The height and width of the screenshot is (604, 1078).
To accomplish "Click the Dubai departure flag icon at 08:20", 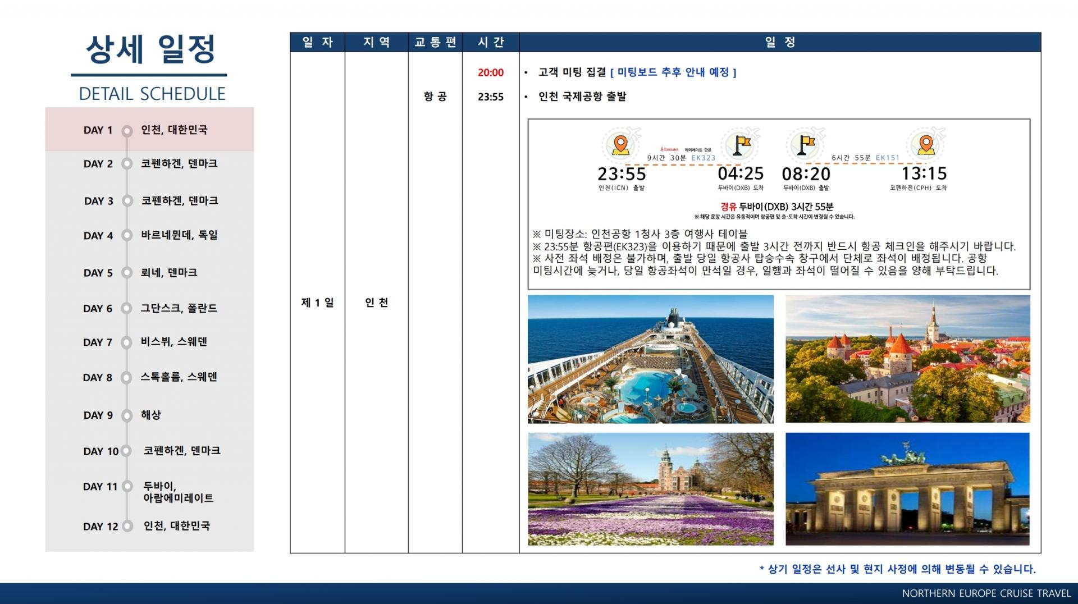I will coord(807,145).
